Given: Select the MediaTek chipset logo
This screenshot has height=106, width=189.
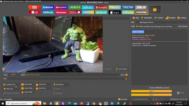Looking at the screenshot, I should tap(88, 12).
